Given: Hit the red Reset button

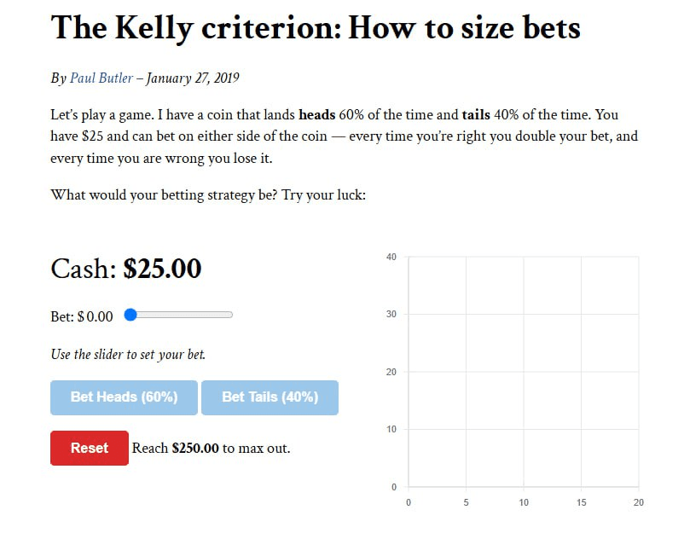Looking at the screenshot, I should 90,448.
